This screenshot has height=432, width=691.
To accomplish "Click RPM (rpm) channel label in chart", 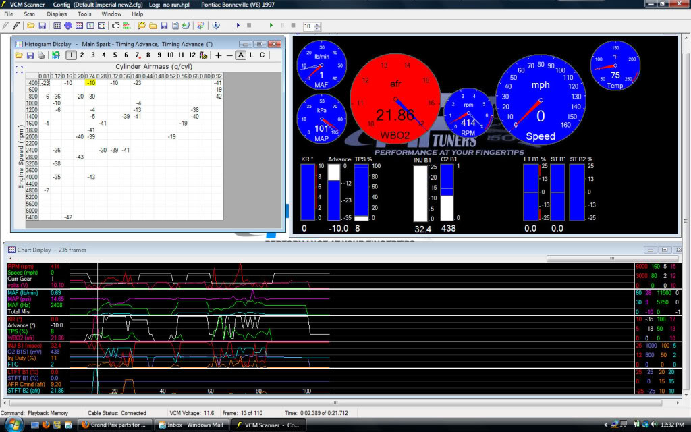I will tap(21, 266).
